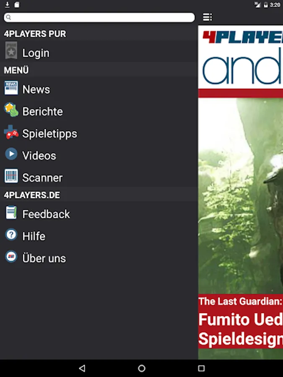283x377 pixels.
Task: Open The Last Guardian headline article
Action: coord(241,321)
